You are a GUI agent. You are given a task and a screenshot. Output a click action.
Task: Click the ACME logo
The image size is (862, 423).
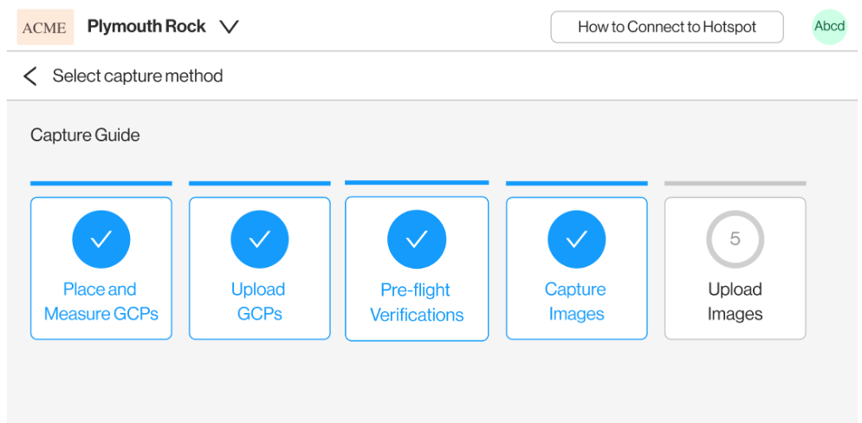pyautogui.click(x=45, y=27)
